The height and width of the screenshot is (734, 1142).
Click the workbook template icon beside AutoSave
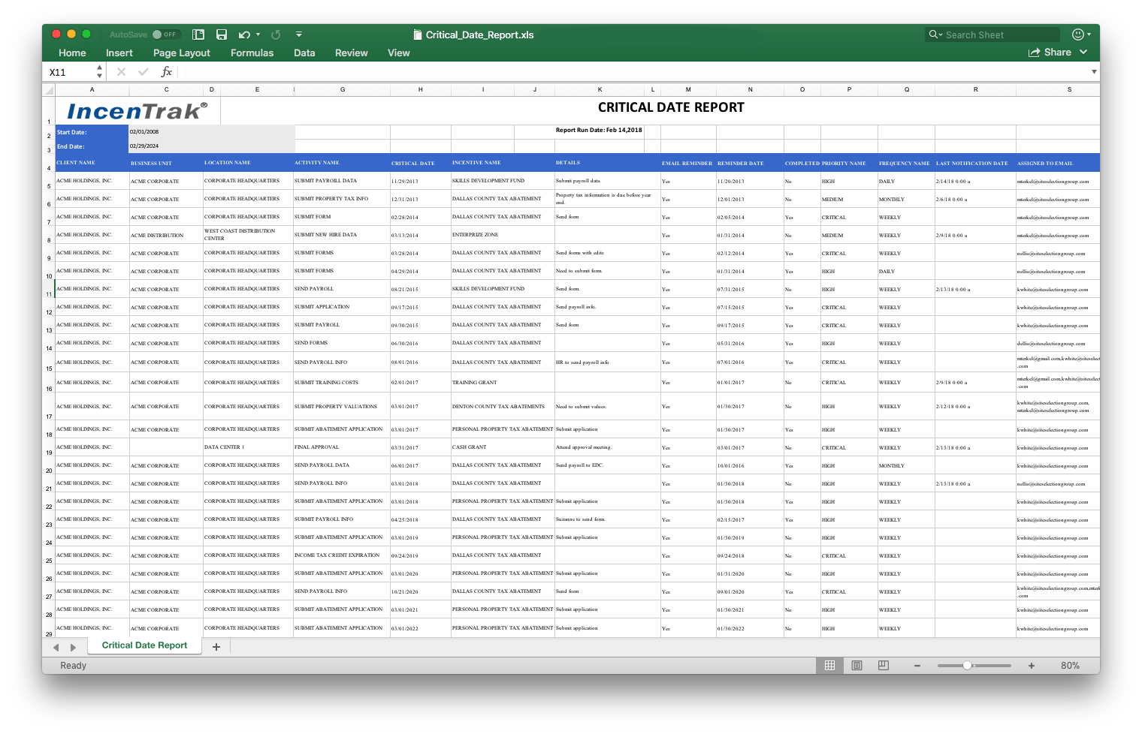point(198,35)
